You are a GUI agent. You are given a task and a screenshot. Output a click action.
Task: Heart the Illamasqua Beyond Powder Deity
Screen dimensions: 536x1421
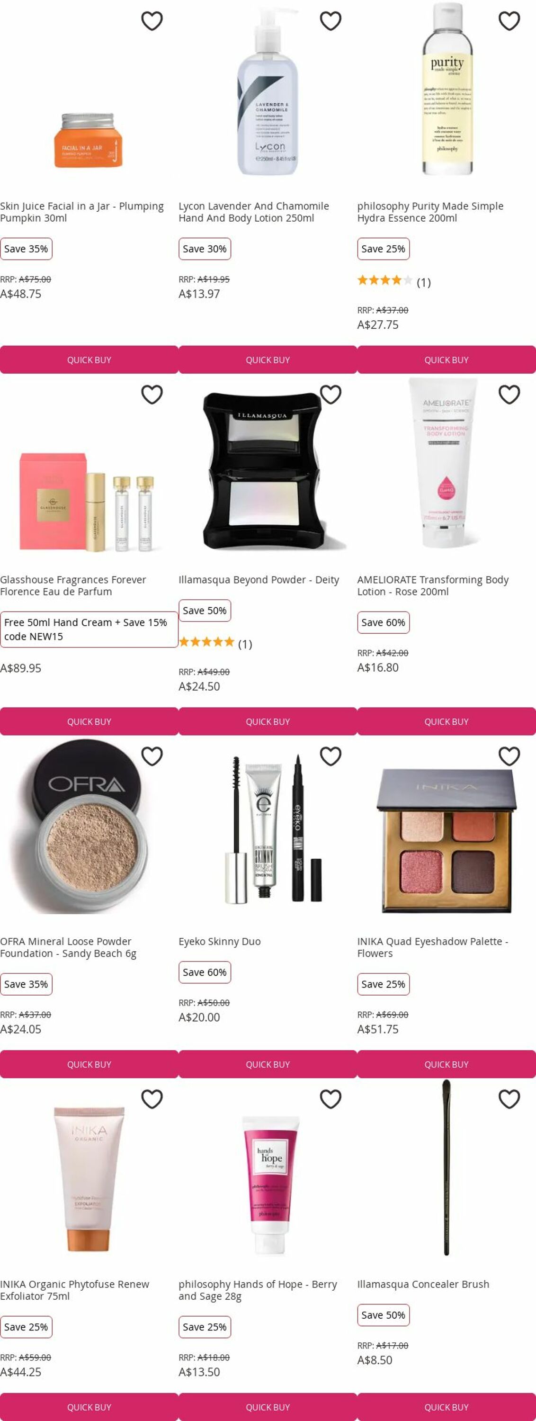[331, 395]
